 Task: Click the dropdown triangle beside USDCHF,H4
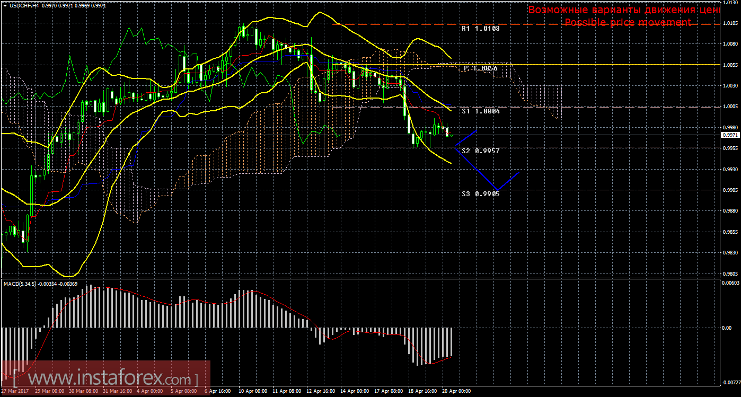pos(5,5)
